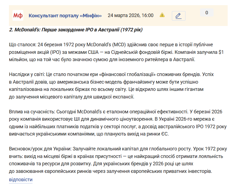Click the «відповісти» reply link
The image size is (232, 188).
click(x=21, y=180)
